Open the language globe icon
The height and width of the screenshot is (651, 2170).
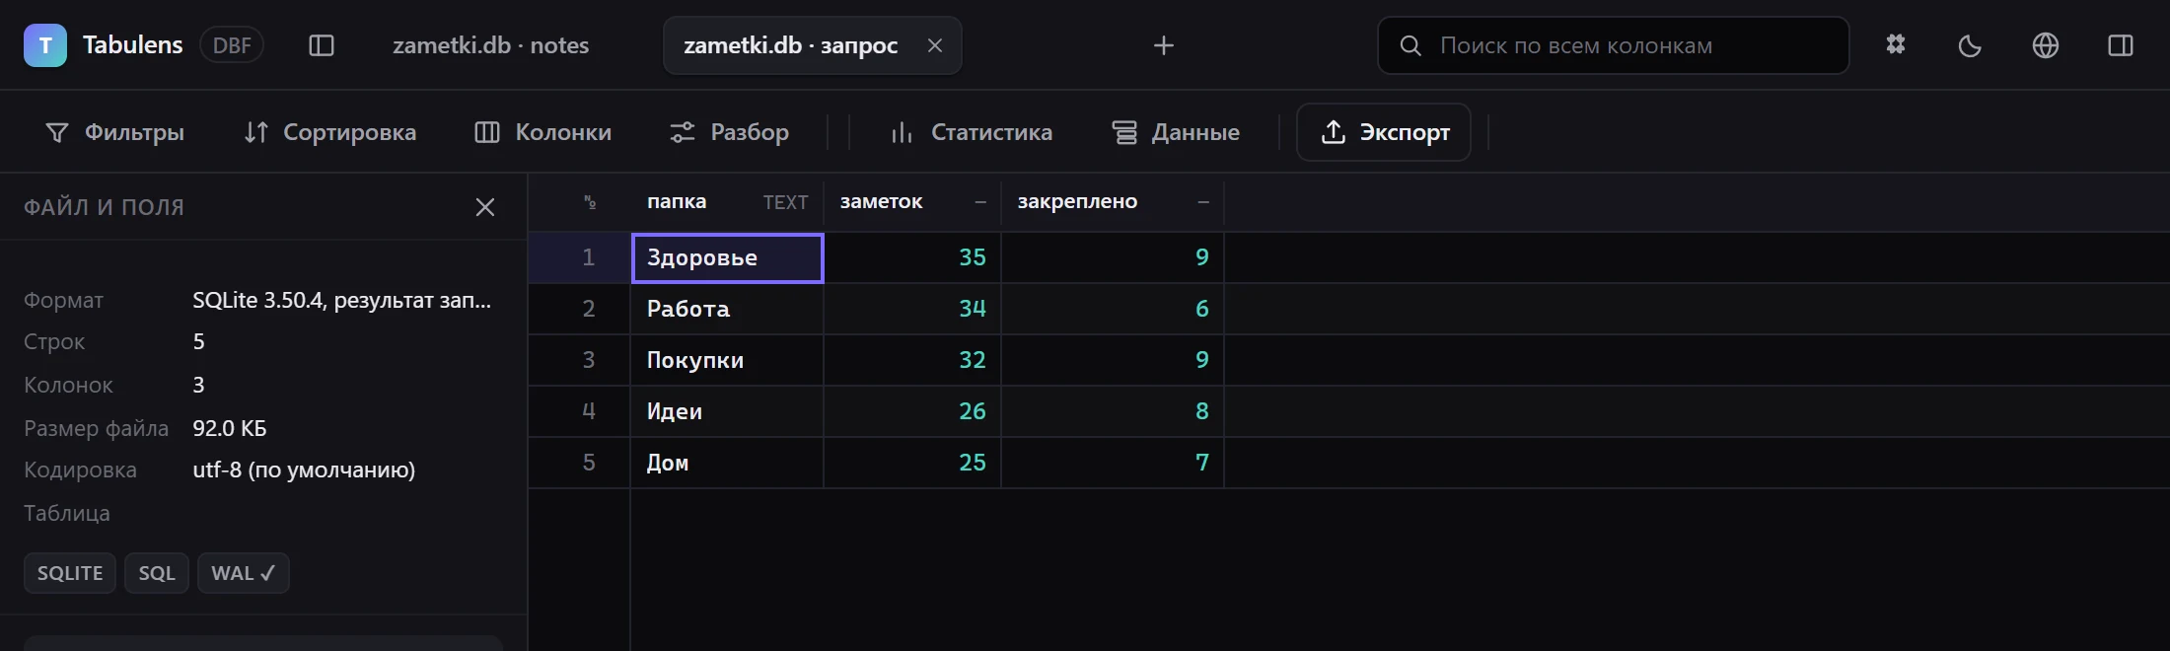point(2046,45)
